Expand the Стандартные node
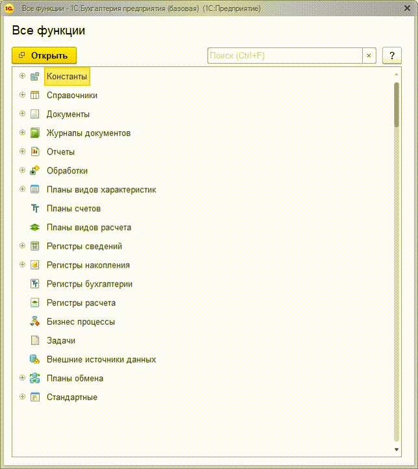This screenshot has height=469, width=418. pyautogui.click(x=22, y=397)
